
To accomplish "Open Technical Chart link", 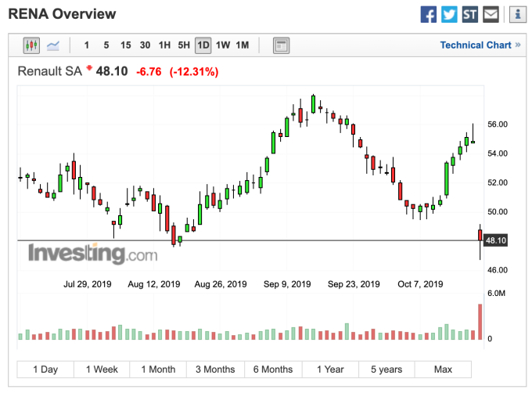I will point(480,45).
